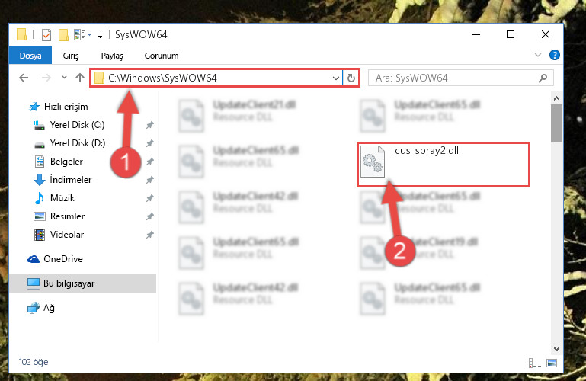Open OneDrive in navigation pane
This screenshot has height=381, width=586.
[x=63, y=259]
